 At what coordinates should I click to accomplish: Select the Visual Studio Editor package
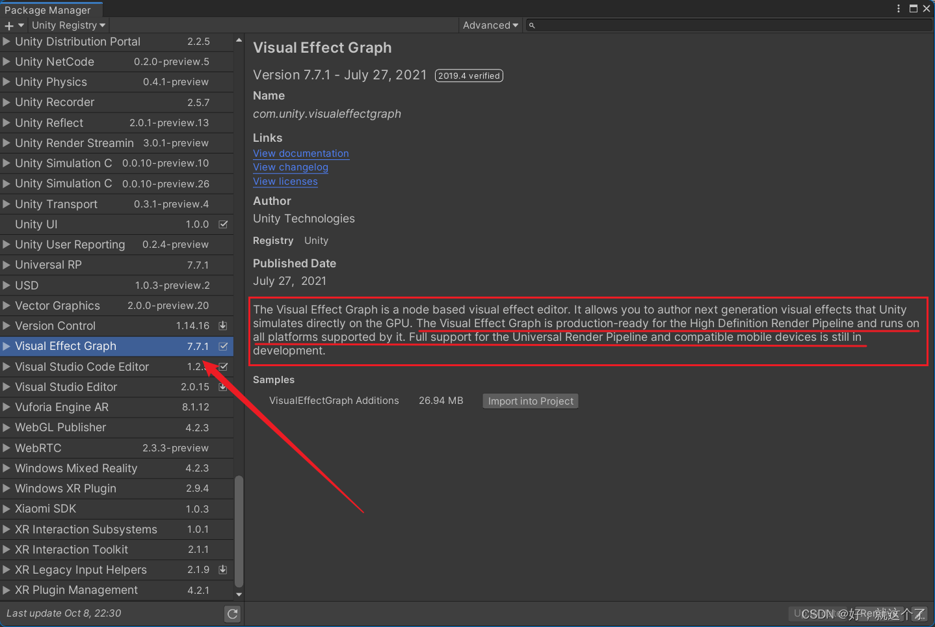click(116, 387)
